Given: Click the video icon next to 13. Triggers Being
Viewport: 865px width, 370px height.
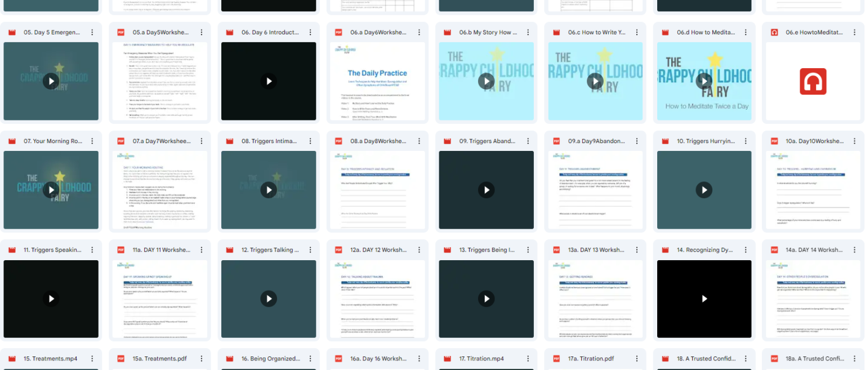Looking at the screenshot, I should [x=447, y=250].
